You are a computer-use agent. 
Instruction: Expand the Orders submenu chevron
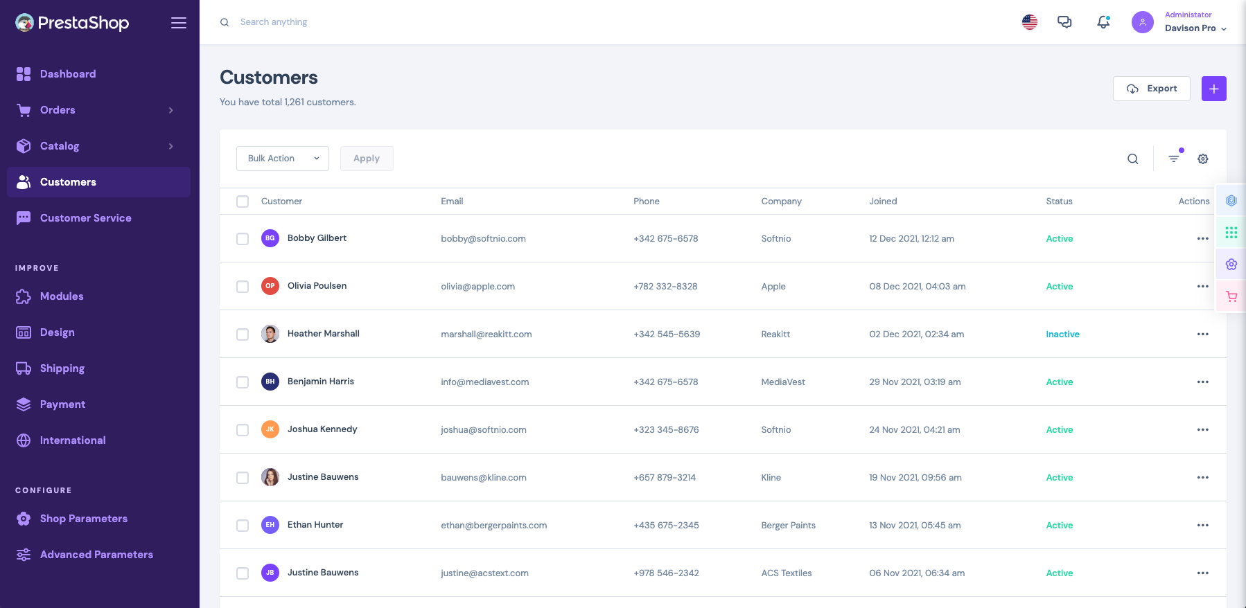[x=171, y=110]
